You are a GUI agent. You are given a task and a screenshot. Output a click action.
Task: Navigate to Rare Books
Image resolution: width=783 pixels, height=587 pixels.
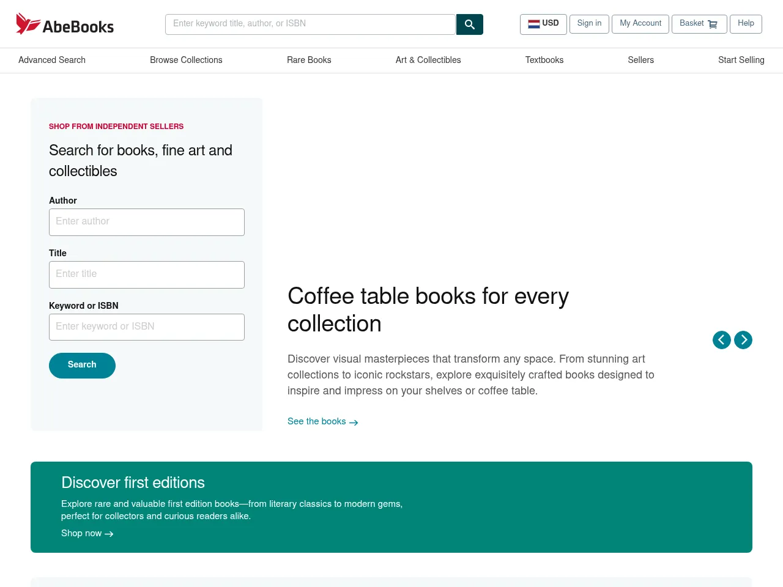[x=309, y=61]
